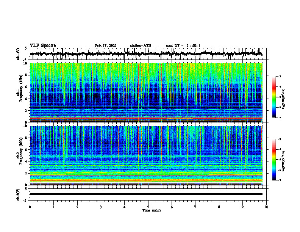The width and height of the screenshot is (300, 232).
Task: Click the flat ch.3 voltage trace
Action: [146, 194]
